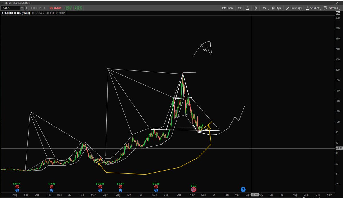Open the trade ticket icon next to Share
The height and width of the screenshot is (198, 343).
pyautogui.click(x=240, y=8)
